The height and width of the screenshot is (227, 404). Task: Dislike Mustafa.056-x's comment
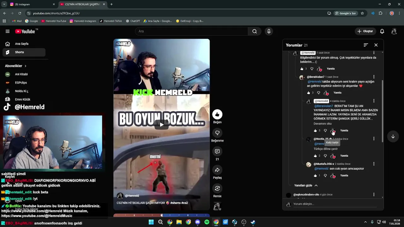click(x=325, y=176)
